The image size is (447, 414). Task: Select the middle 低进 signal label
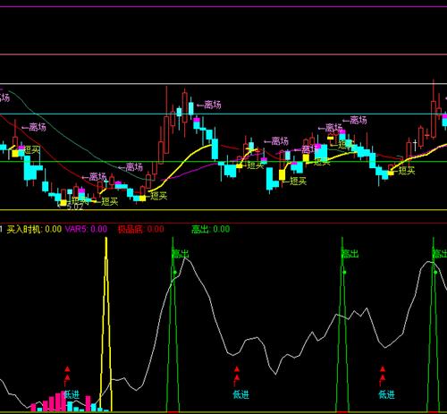click(x=240, y=395)
